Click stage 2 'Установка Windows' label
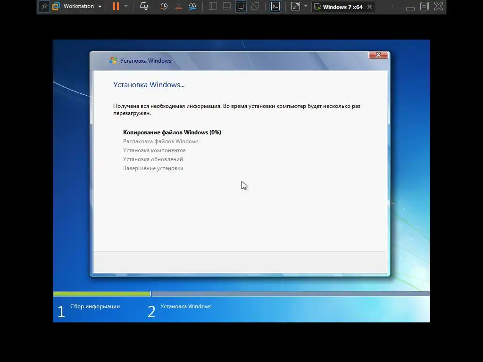The image size is (483, 362). pyautogui.click(x=186, y=306)
